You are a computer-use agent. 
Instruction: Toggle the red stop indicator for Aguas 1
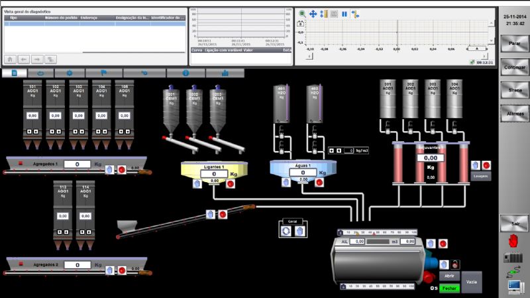pos(320,183)
